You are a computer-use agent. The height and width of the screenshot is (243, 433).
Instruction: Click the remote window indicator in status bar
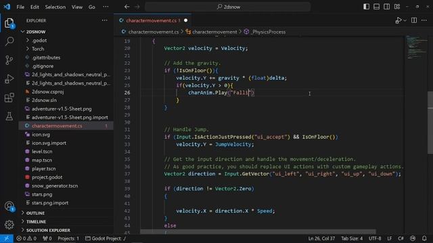[x=6, y=238]
